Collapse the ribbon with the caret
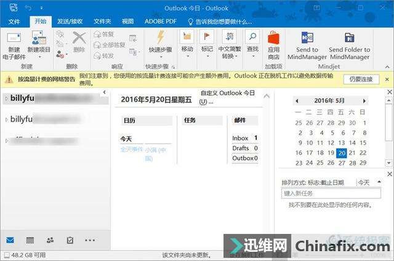Viewport: 394px width, 261px height. (387, 67)
